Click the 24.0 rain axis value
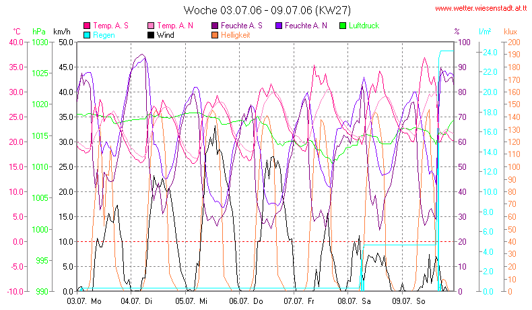 click(490, 53)
